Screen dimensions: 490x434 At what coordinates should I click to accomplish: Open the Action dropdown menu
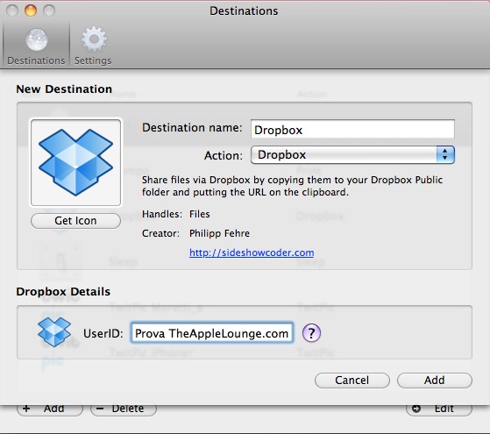pos(352,155)
